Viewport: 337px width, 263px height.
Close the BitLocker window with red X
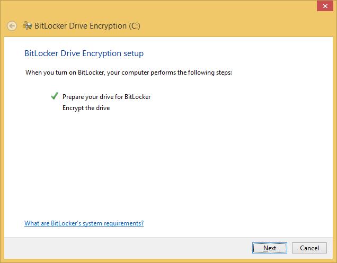click(324, 6)
